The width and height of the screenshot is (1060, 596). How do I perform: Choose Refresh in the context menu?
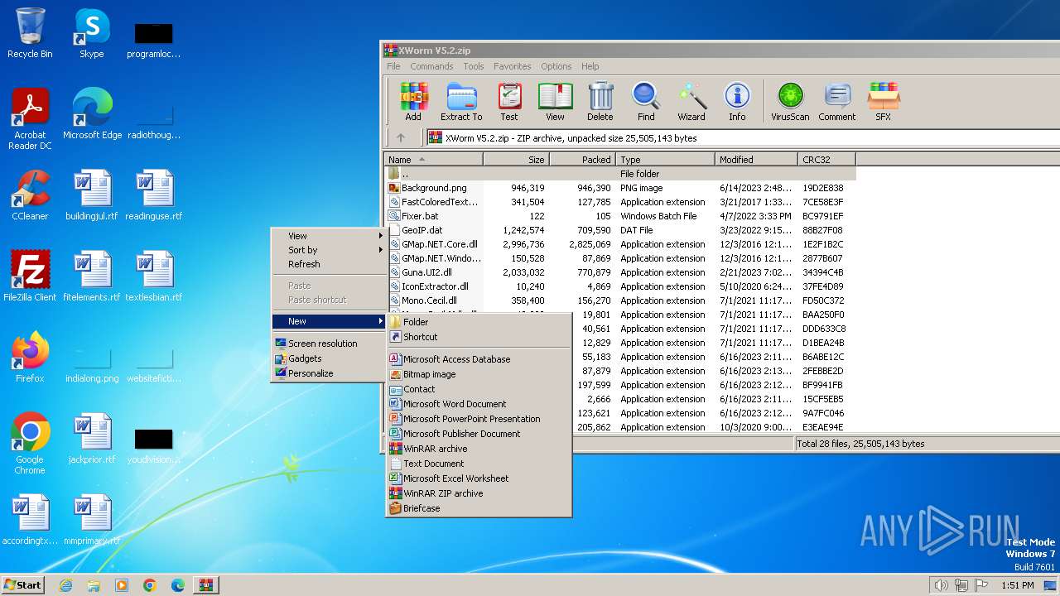(x=330, y=264)
